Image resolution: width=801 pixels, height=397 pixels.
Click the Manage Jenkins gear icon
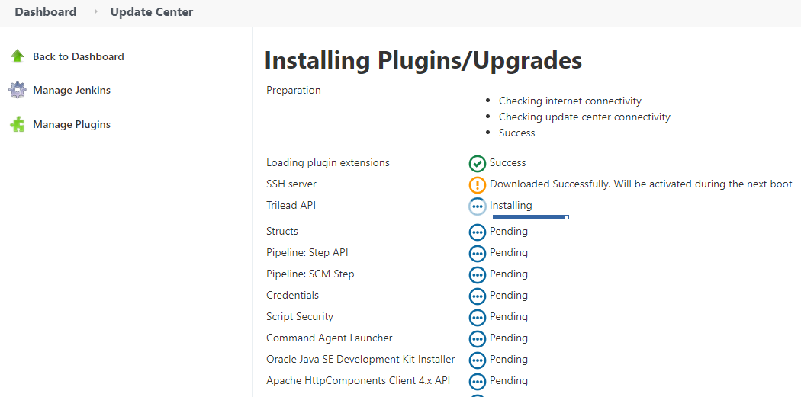pyautogui.click(x=18, y=90)
